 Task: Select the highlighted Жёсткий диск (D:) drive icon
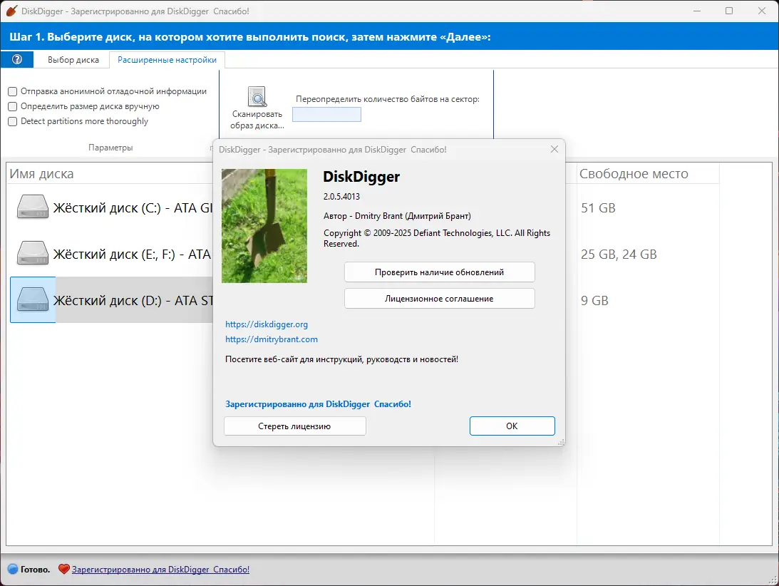pyautogui.click(x=32, y=300)
